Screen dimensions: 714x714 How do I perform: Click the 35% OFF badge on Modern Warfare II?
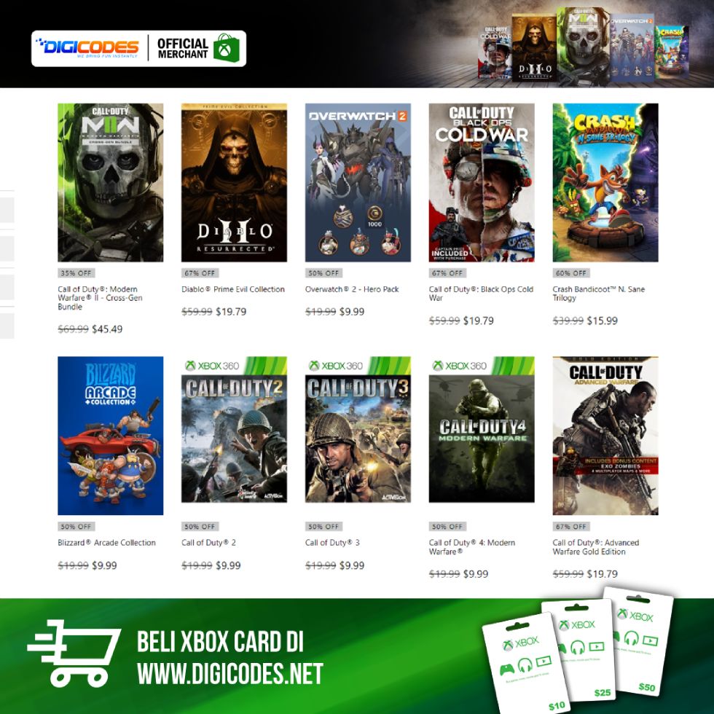pos(76,273)
